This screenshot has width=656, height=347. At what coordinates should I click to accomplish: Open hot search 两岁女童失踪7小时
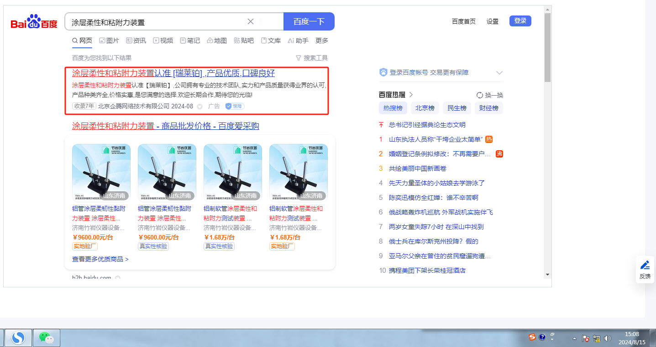436,227
